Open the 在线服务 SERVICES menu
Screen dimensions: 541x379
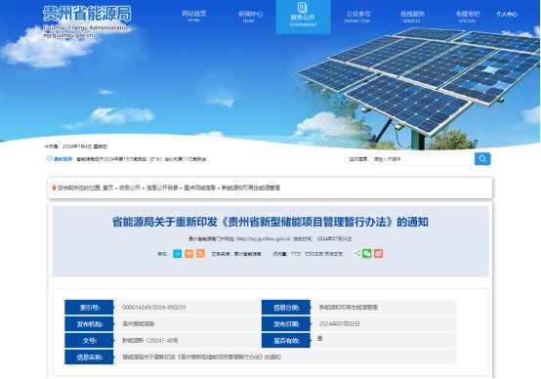click(x=412, y=17)
